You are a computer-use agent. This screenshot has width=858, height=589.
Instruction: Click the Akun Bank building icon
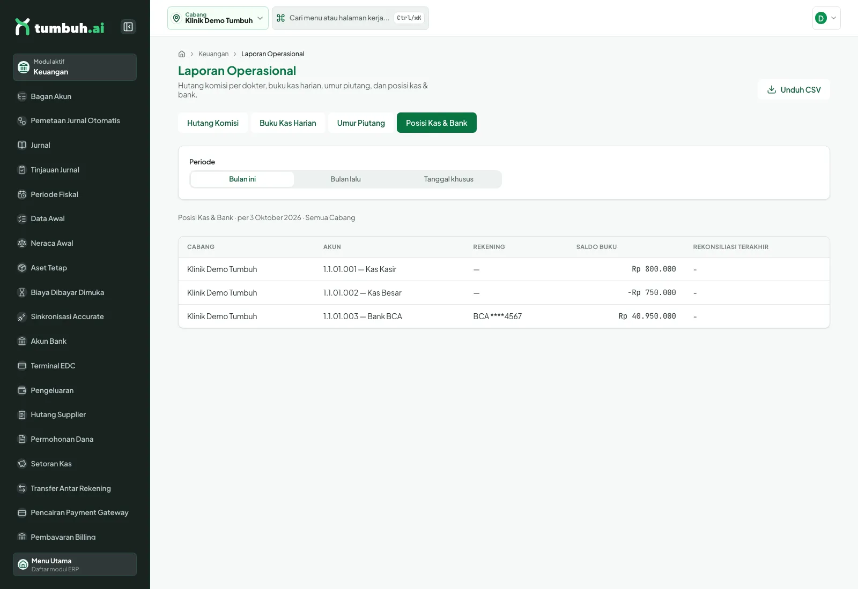pyautogui.click(x=22, y=341)
